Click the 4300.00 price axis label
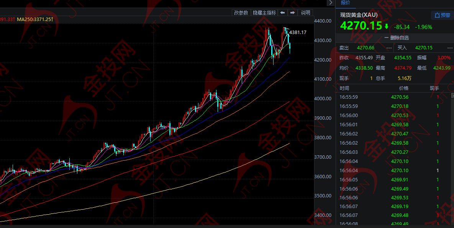 pos(323,41)
